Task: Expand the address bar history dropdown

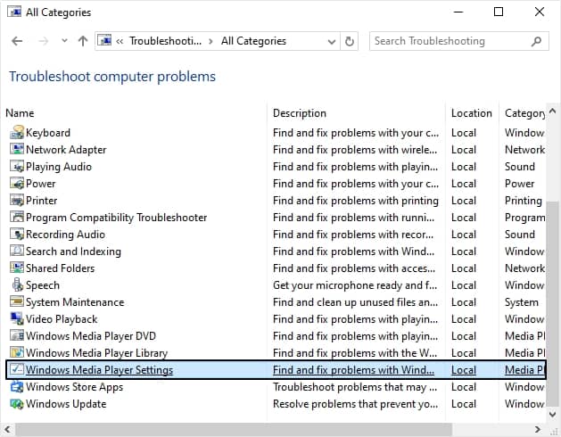Action: point(331,42)
